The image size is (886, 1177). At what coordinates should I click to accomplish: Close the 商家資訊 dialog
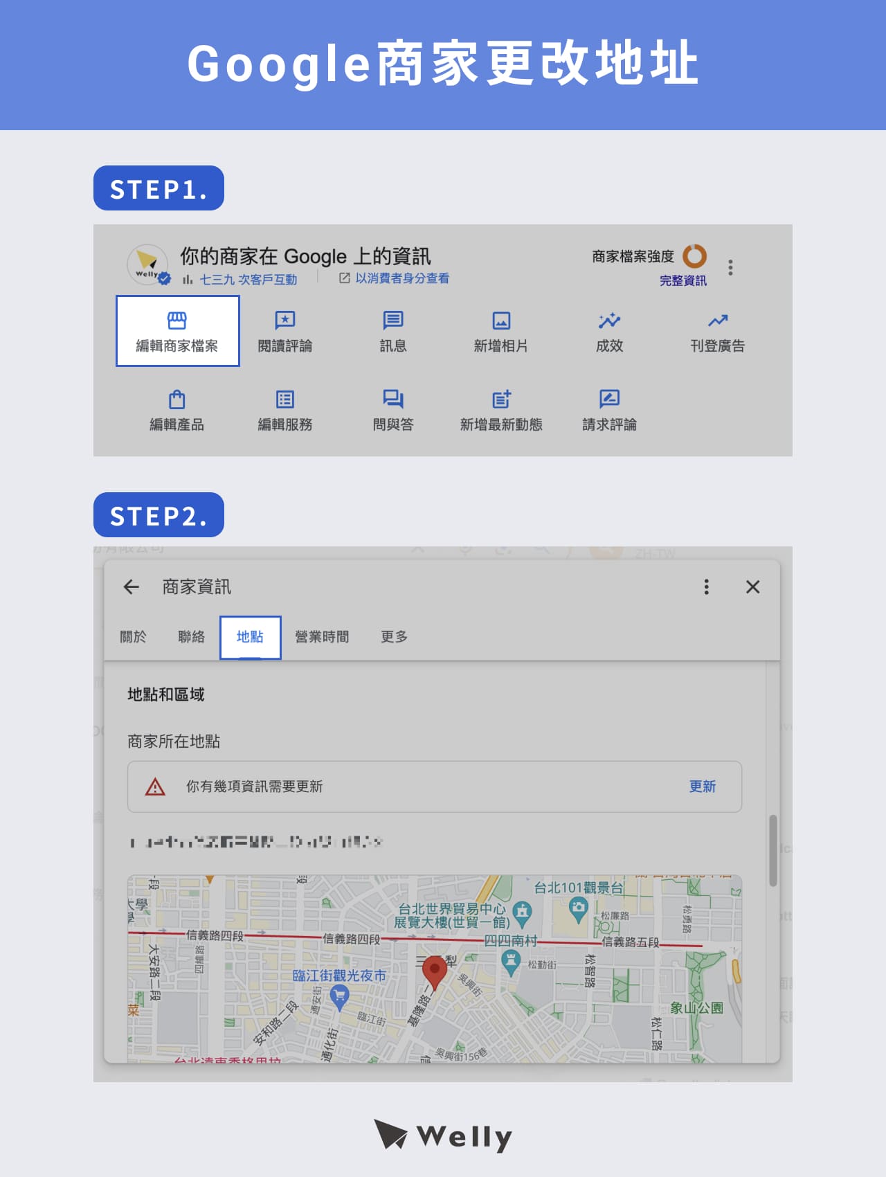click(753, 587)
